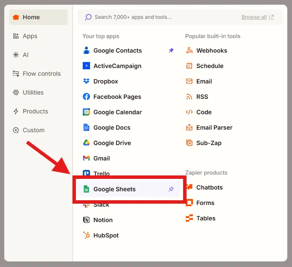Click the Google Sheets icon

(x=86, y=189)
